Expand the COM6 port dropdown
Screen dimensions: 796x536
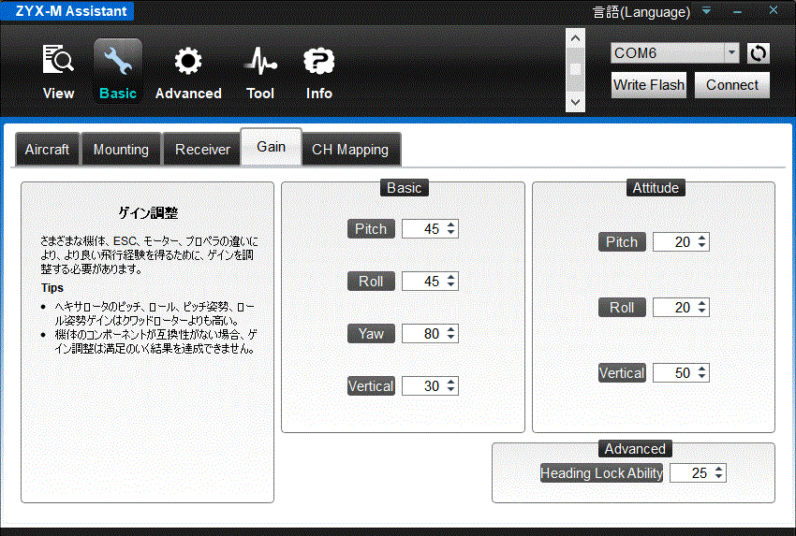[731, 53]
